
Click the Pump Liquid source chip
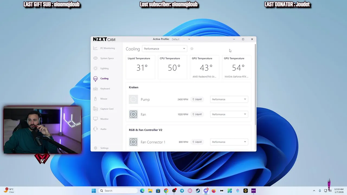[x=197, y=99]
